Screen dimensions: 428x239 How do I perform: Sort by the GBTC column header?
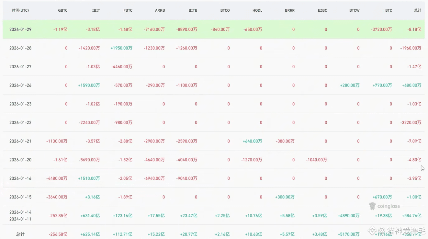[x=63, y=10]
